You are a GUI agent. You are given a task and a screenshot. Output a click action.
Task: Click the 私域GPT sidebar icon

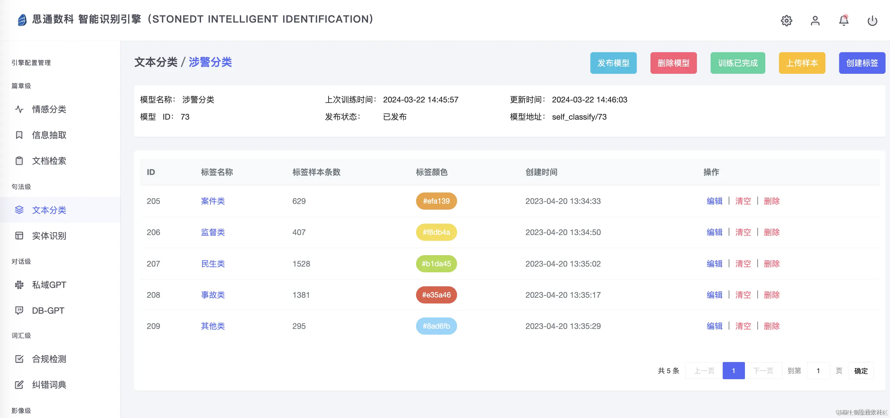tap(19, 285)
